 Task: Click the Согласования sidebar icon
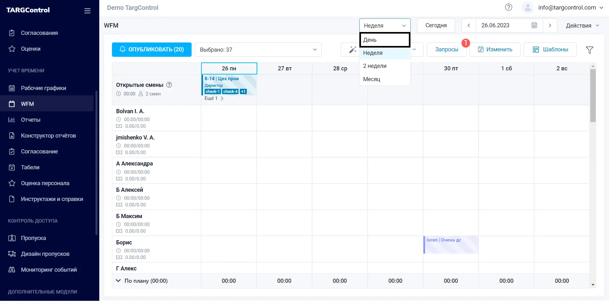coord(12,33)
